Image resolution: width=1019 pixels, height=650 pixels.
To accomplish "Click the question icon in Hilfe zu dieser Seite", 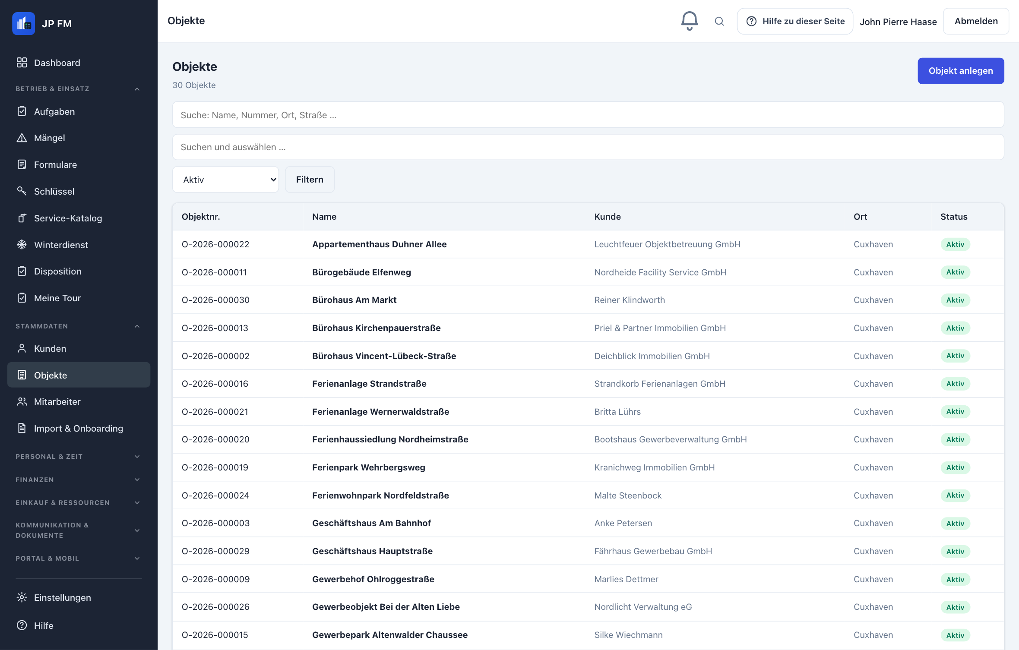I will click(x=751, y=21).
